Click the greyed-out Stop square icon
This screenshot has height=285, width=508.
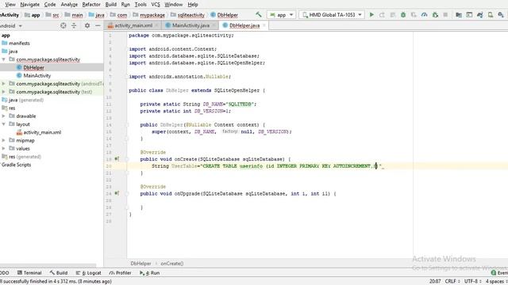point(445,15)
